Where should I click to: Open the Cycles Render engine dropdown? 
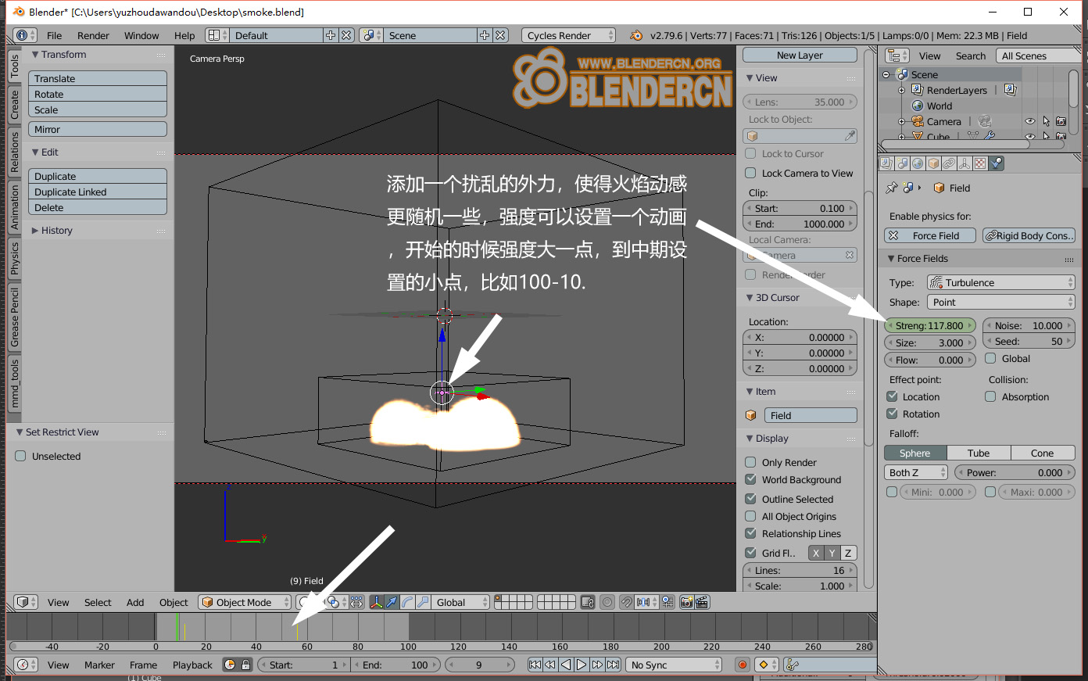(568, 35)
